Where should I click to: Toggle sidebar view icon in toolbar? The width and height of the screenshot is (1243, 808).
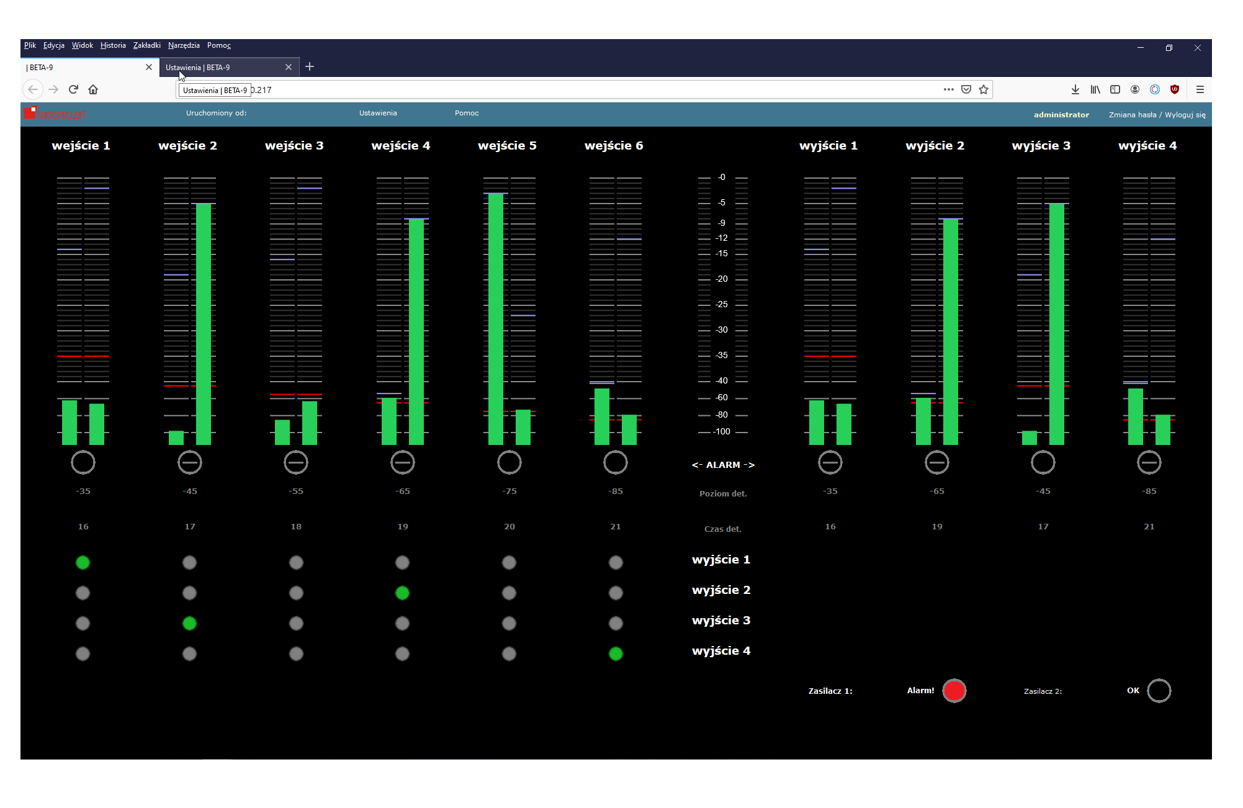click(x=1115, y=89)
